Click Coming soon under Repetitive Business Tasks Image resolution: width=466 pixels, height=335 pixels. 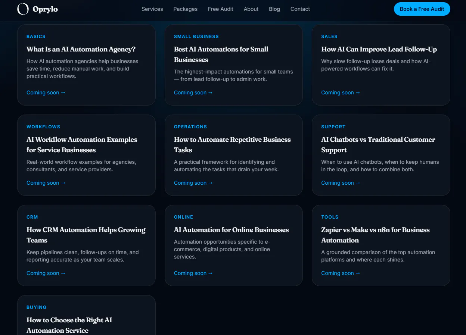coord(193,183)
